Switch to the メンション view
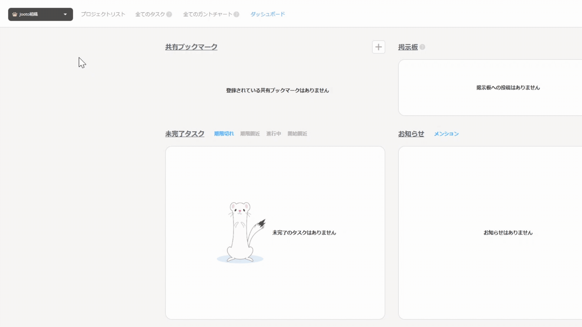This screenshot has width=582, height=327. 446,134
